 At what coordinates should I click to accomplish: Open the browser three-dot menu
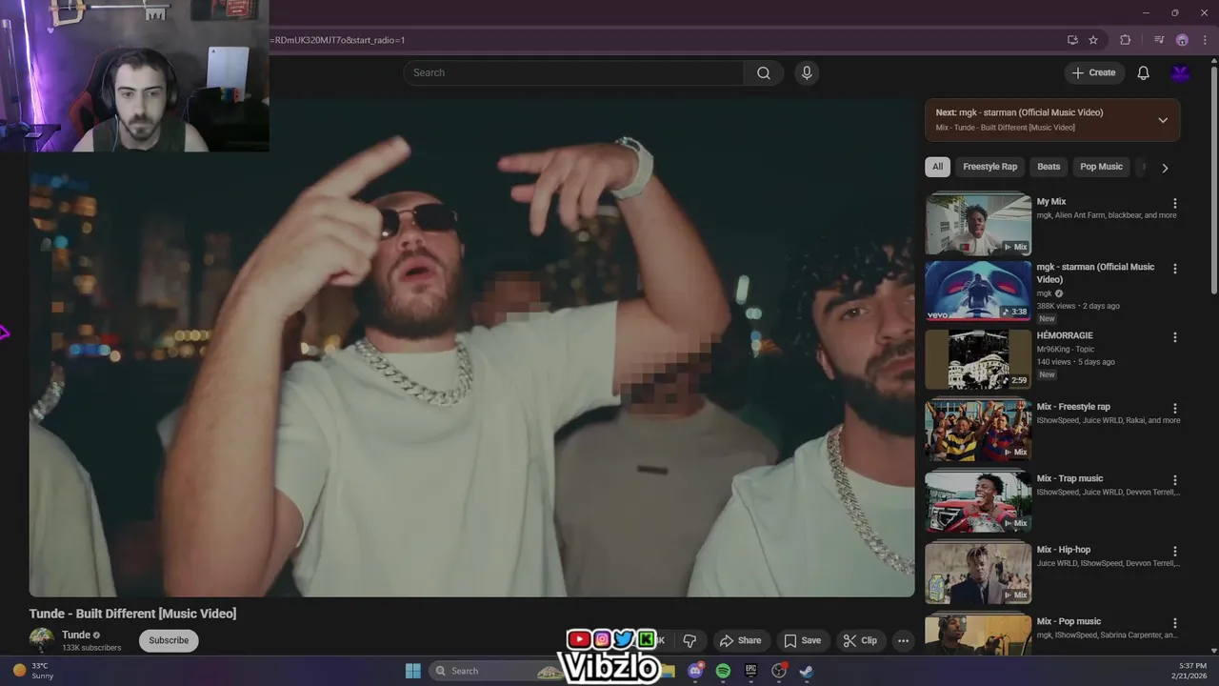tap(1204, 40)
